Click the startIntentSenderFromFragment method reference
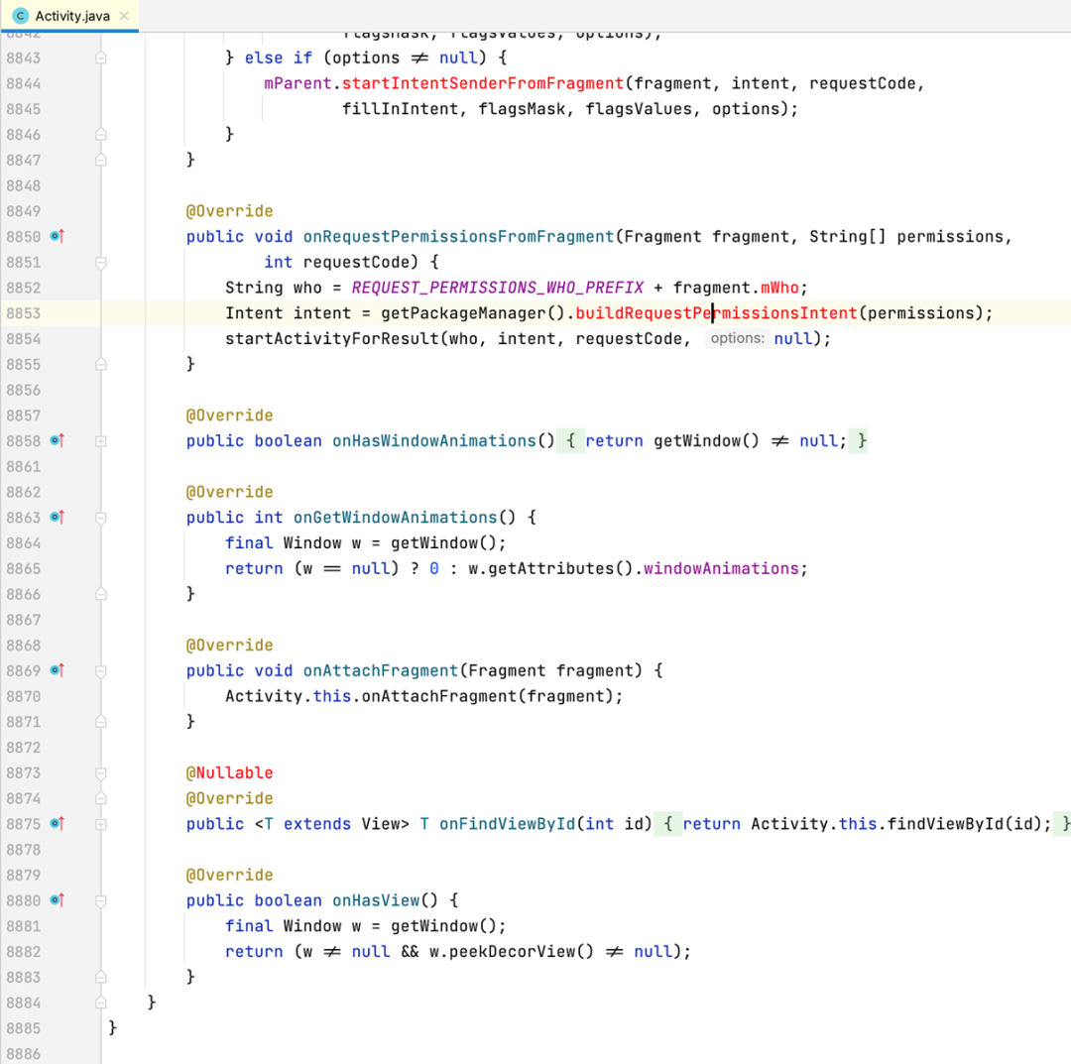The image size is (1071, 1064). (482, 83)
